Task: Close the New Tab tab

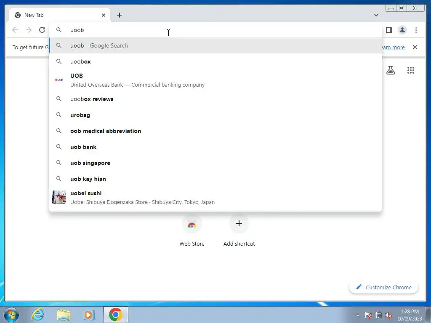Action: pos(104,15)
